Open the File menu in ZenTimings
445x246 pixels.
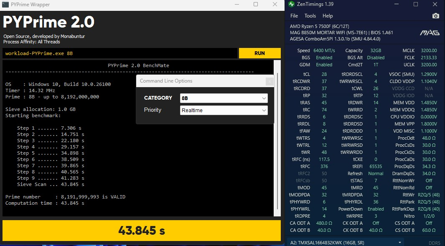[294, 16]
